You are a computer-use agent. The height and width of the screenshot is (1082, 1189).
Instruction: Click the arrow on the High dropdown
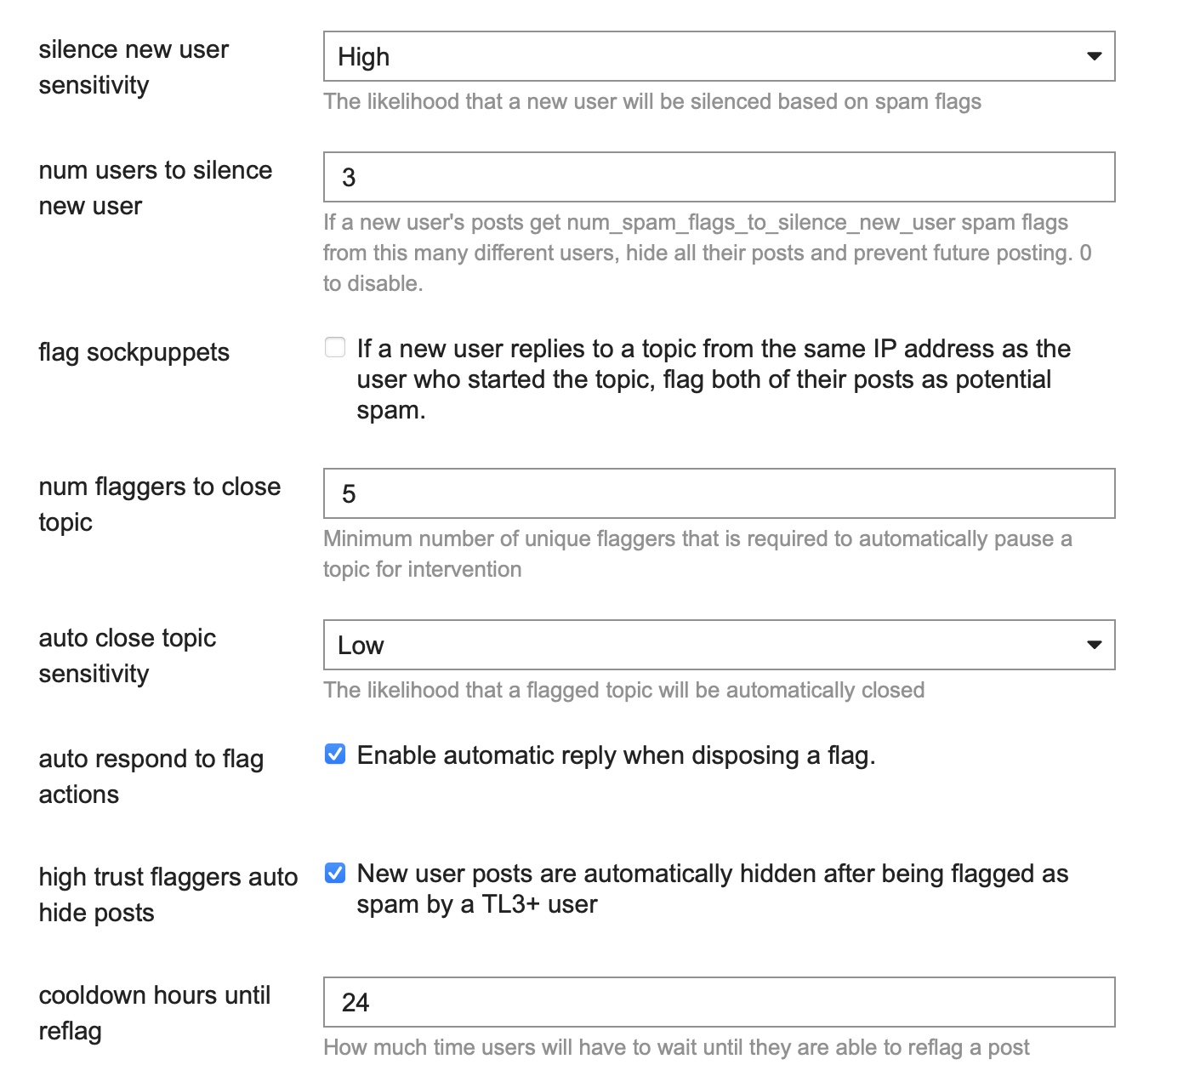point(1094,57)
